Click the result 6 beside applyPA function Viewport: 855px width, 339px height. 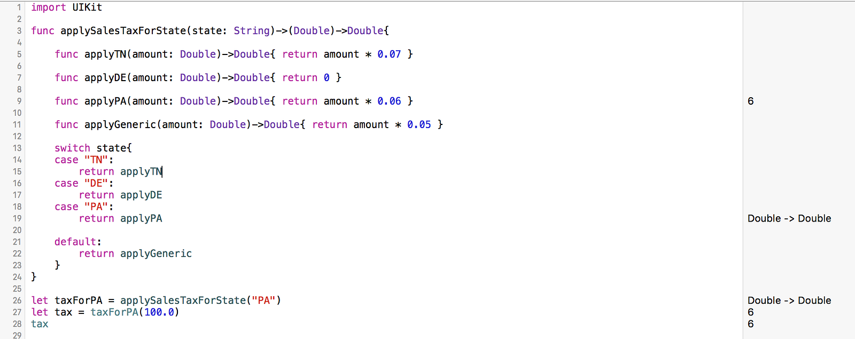(751, 101)
